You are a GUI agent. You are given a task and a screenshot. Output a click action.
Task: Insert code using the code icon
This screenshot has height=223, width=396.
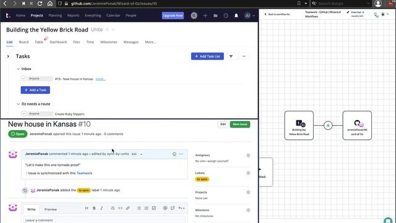120,208
